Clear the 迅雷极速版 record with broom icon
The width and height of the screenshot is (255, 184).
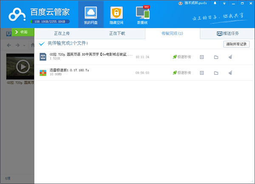[230, 73]
